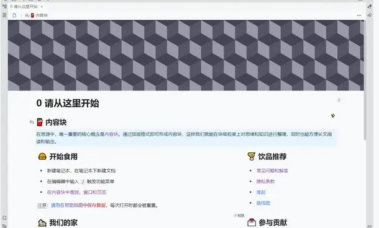Open the 隐私条款 link
The image size is (379, 228).
265,182
